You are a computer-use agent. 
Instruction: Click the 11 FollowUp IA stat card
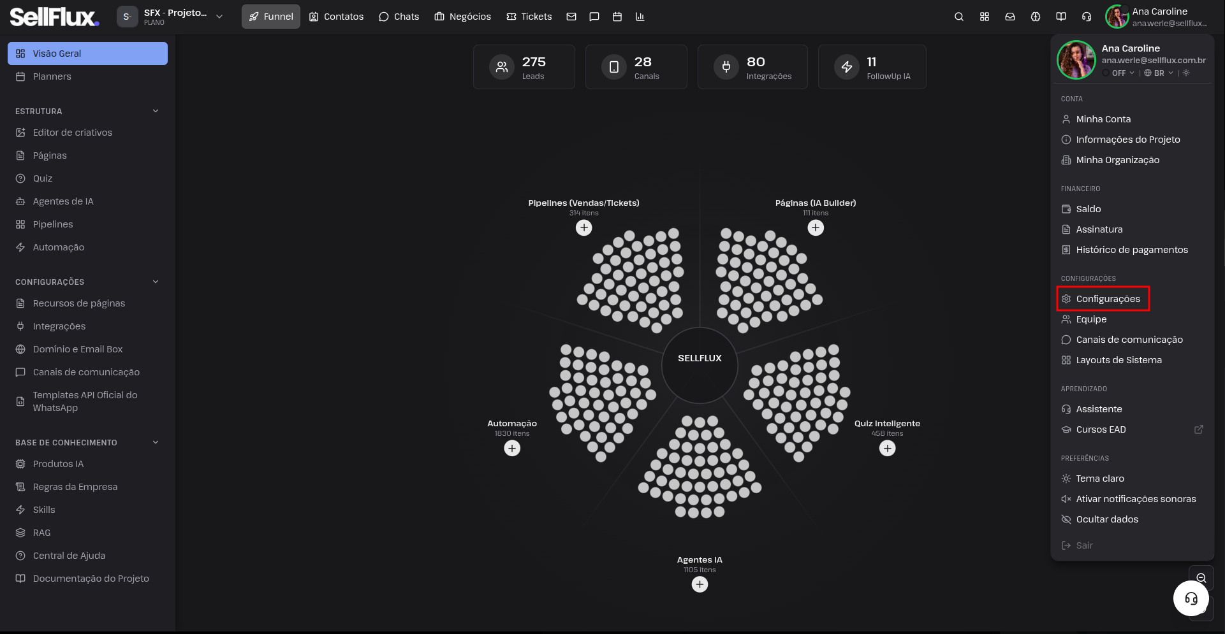pyautogui.click(x=872, y=67)
